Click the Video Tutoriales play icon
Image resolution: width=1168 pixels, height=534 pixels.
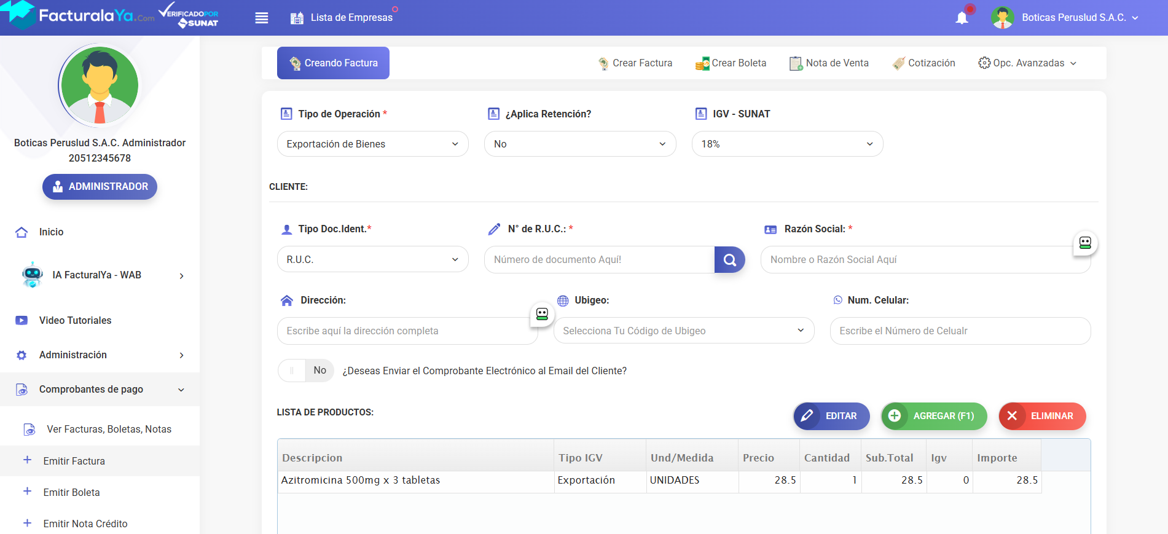point(22,321)
